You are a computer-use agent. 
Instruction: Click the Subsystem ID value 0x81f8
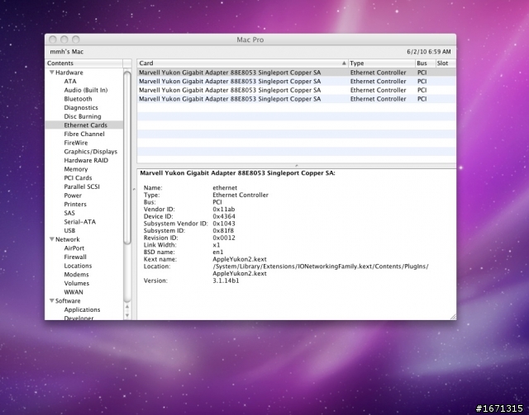(x=223, y=231)
